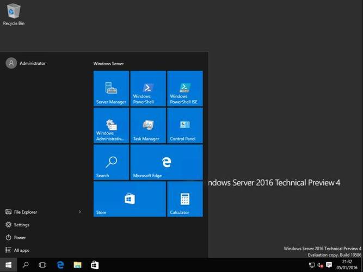Launch the Windows PowerShell tile

(148, 89)
